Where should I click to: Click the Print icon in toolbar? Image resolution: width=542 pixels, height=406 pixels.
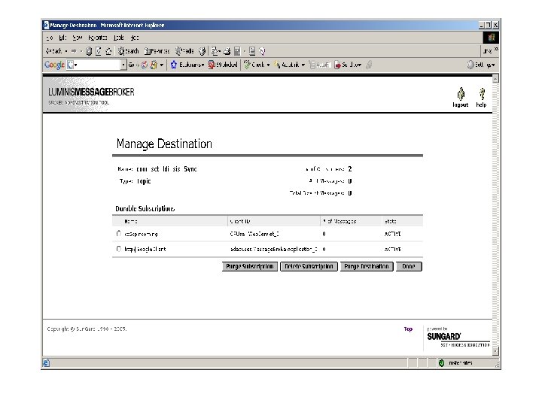tap(227, 51)
